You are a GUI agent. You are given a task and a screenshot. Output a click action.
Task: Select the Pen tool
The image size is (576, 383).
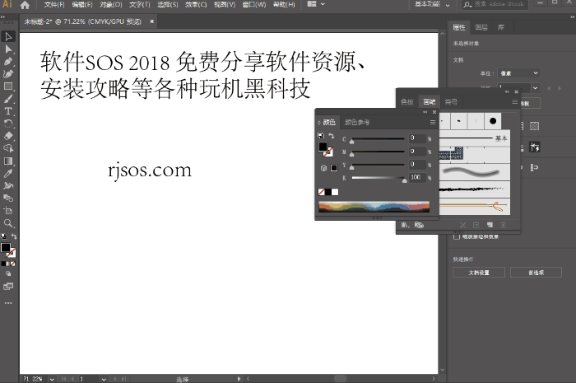click(x=8, y=62)
